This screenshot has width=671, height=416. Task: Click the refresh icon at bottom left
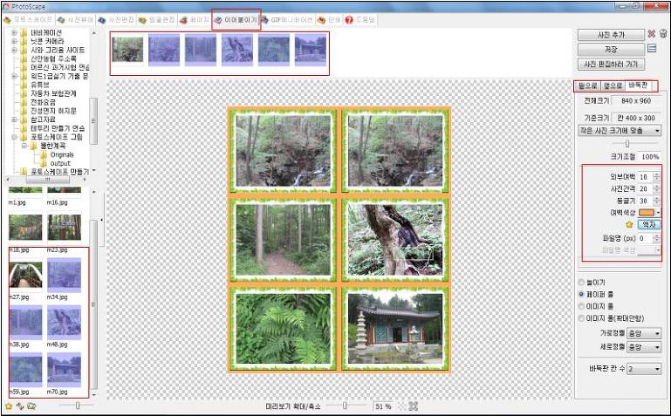coord(20,406)
